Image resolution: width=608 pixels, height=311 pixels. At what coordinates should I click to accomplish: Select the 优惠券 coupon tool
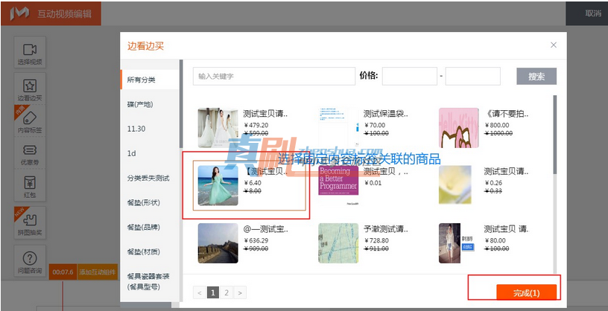click(x=30, y=153)
